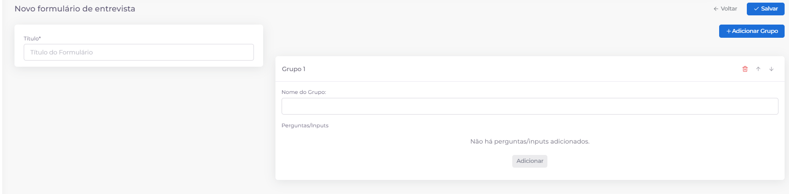Click the plus icon in Adicionar Grupo
The image size is (789, 194).
point(729,31)
